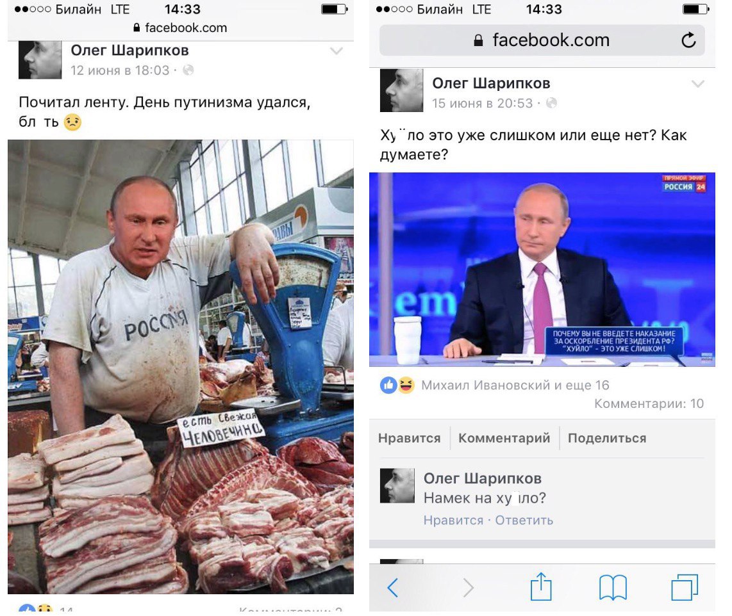Reload the page with the refresh icon

click(688, 40)
